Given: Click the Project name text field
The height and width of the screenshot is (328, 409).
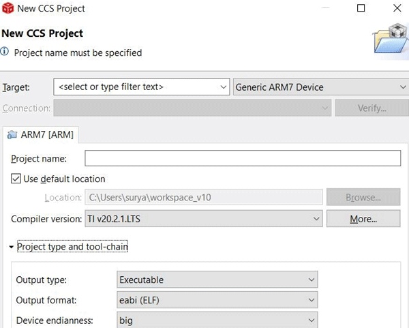Looking at the screenshot, I should coord(242,158).
